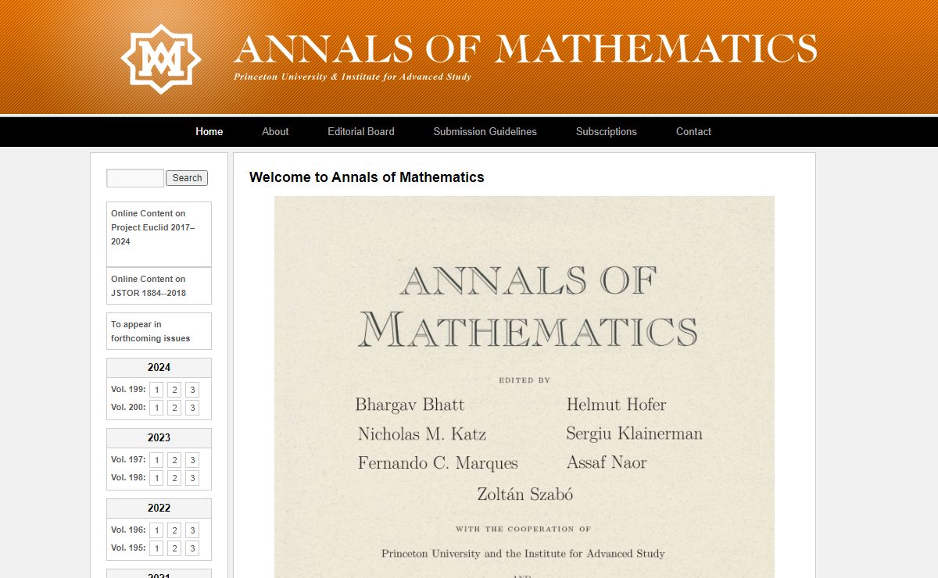
Task: Open Vol. 195 issue 1
Action: pyautogui.click(x=156, y=548)
